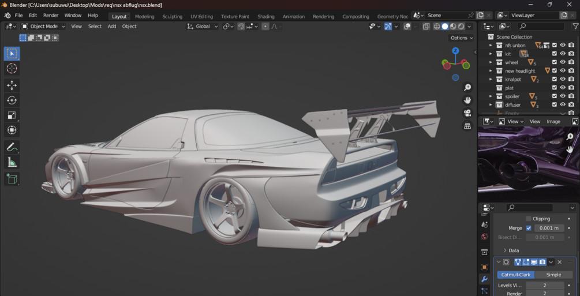Open the World properties tab
Image resolution: width=580 pixels, height=296 pixels.
click(484, 237)
